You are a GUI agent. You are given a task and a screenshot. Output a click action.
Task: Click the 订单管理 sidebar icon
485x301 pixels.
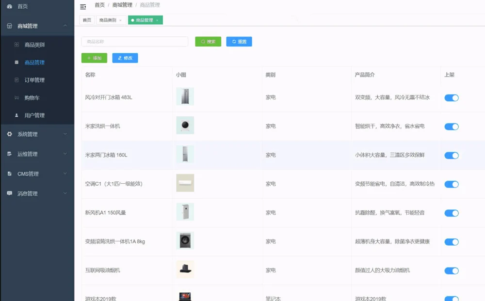click(16, 80)
